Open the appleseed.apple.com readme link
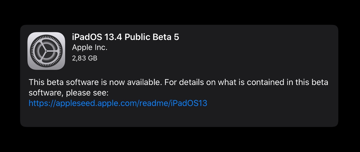 118,103
